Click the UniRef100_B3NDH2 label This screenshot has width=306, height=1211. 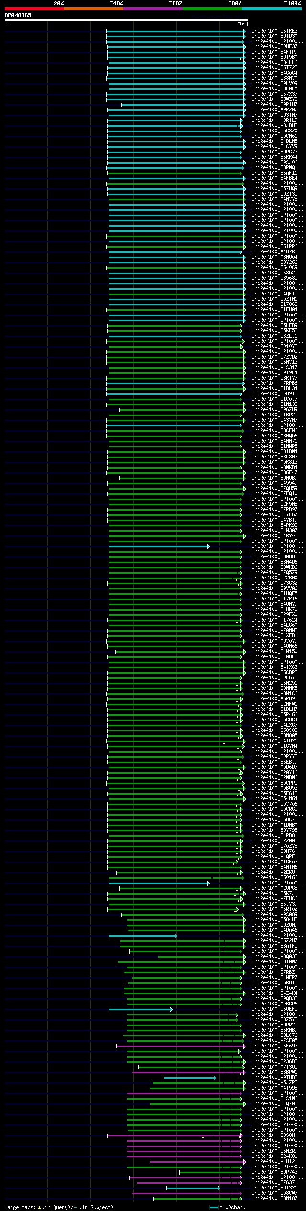[x=274, y=557]
